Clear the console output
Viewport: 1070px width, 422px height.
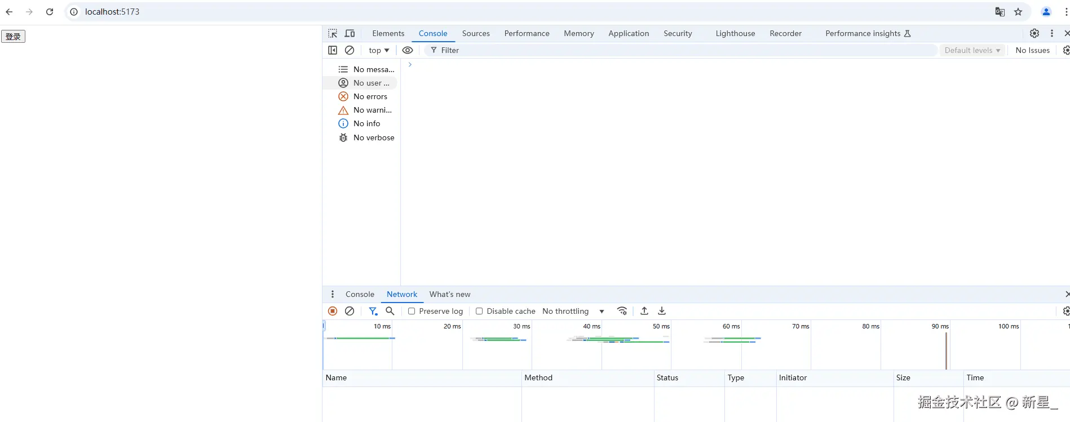pos(350,50)
